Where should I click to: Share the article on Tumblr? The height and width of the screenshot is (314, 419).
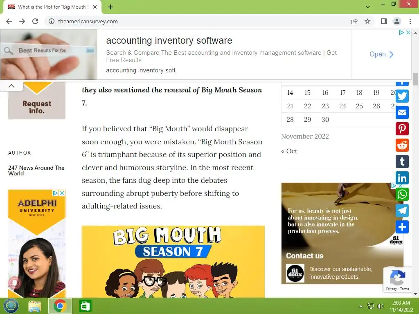coord(402,161)
